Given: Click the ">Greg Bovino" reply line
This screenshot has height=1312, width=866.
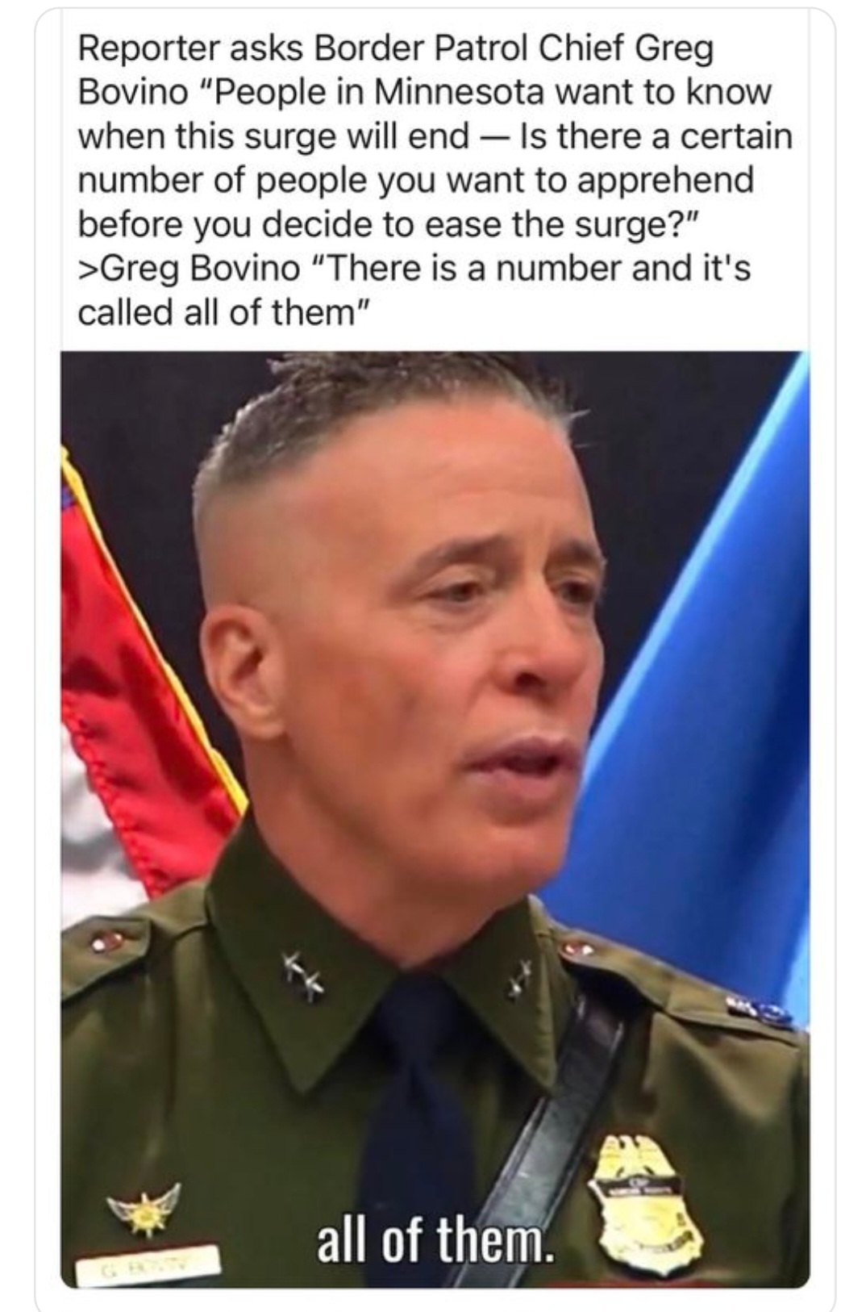Looking at the screenshot, I should coord(189,268).
